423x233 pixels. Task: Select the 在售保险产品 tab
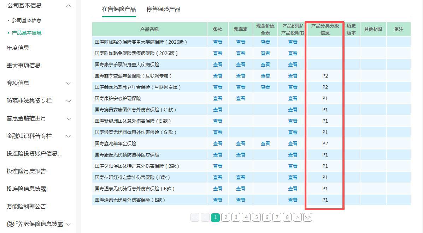[119, 9]
